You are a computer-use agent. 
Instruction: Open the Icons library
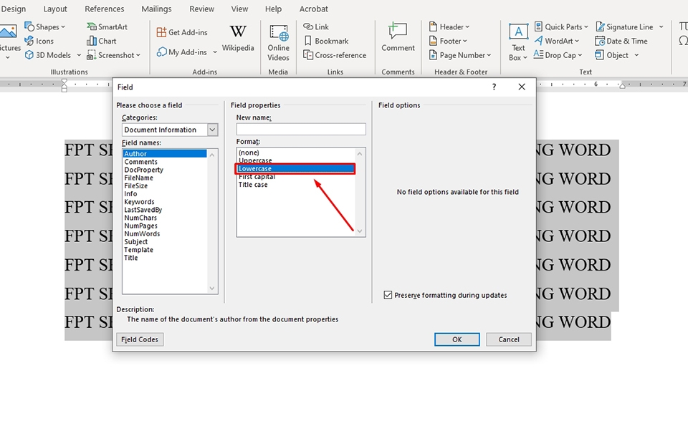coord(39,42)
